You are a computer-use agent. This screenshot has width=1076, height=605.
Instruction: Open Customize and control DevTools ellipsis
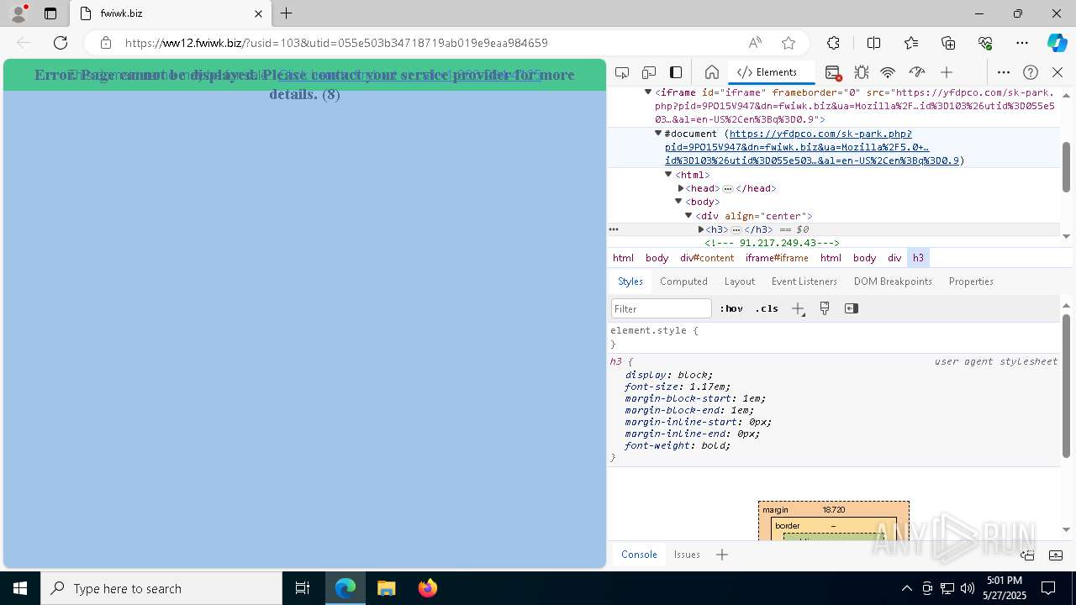1004,72
